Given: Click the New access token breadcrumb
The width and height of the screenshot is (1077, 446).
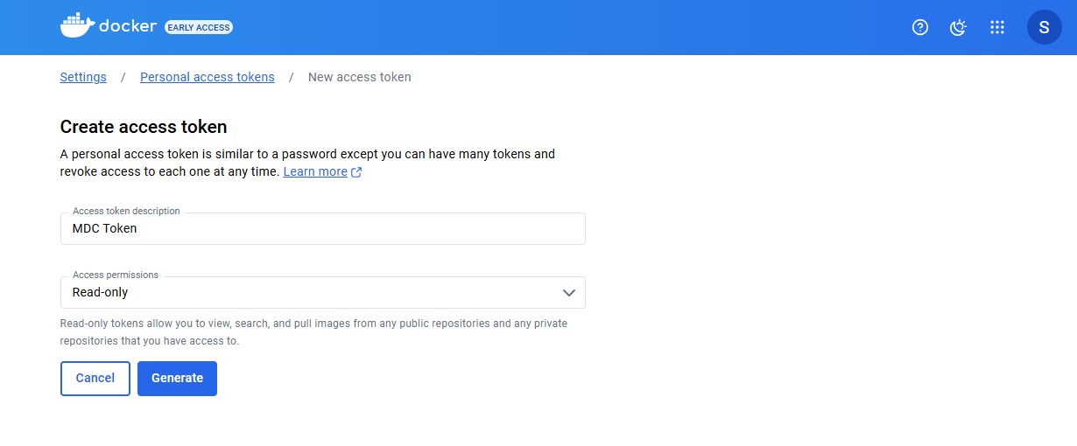Looking at the screenshot, I should tap(359, 77).
